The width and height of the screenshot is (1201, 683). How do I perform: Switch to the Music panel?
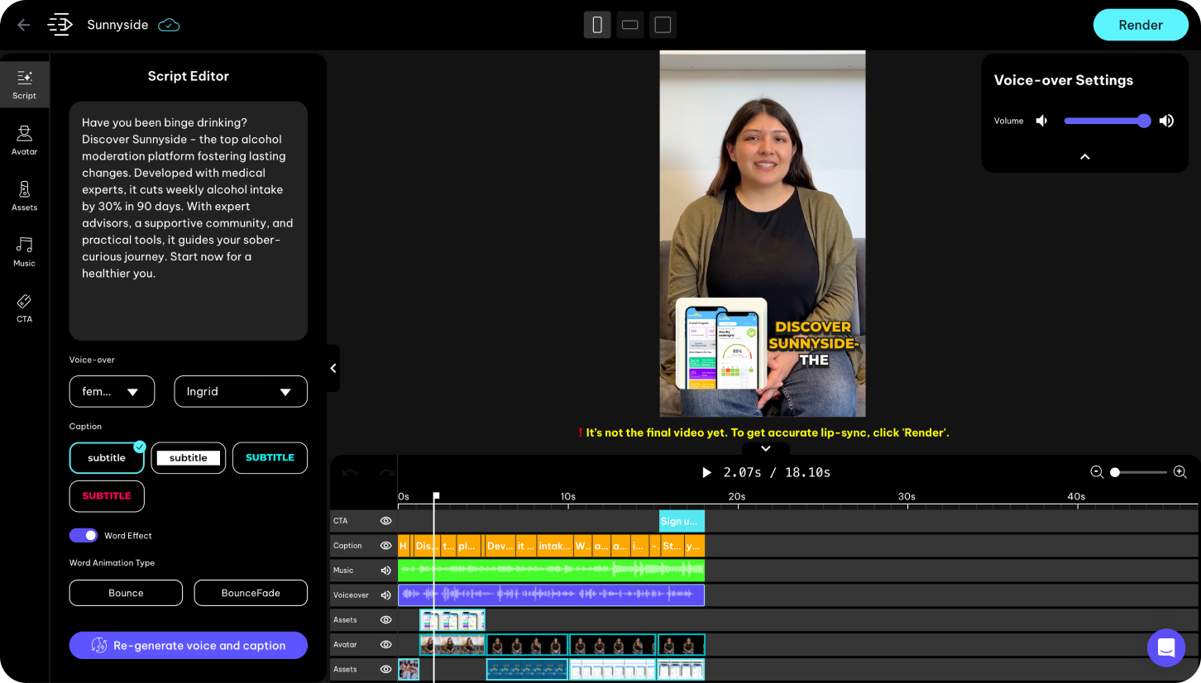point(24,251)
